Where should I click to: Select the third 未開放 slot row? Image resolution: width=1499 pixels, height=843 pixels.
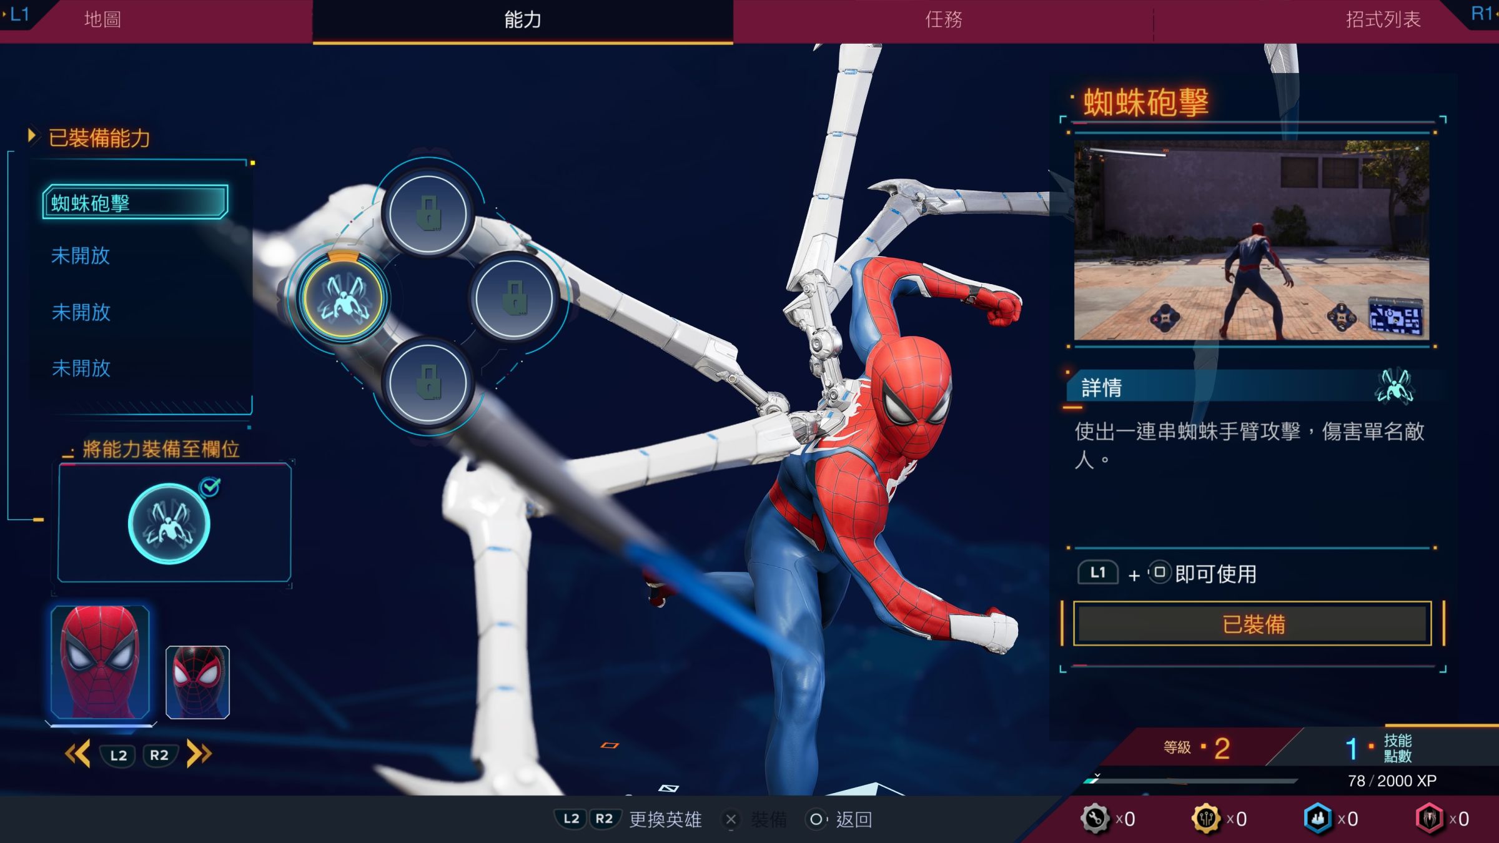[x=81, y=368]
